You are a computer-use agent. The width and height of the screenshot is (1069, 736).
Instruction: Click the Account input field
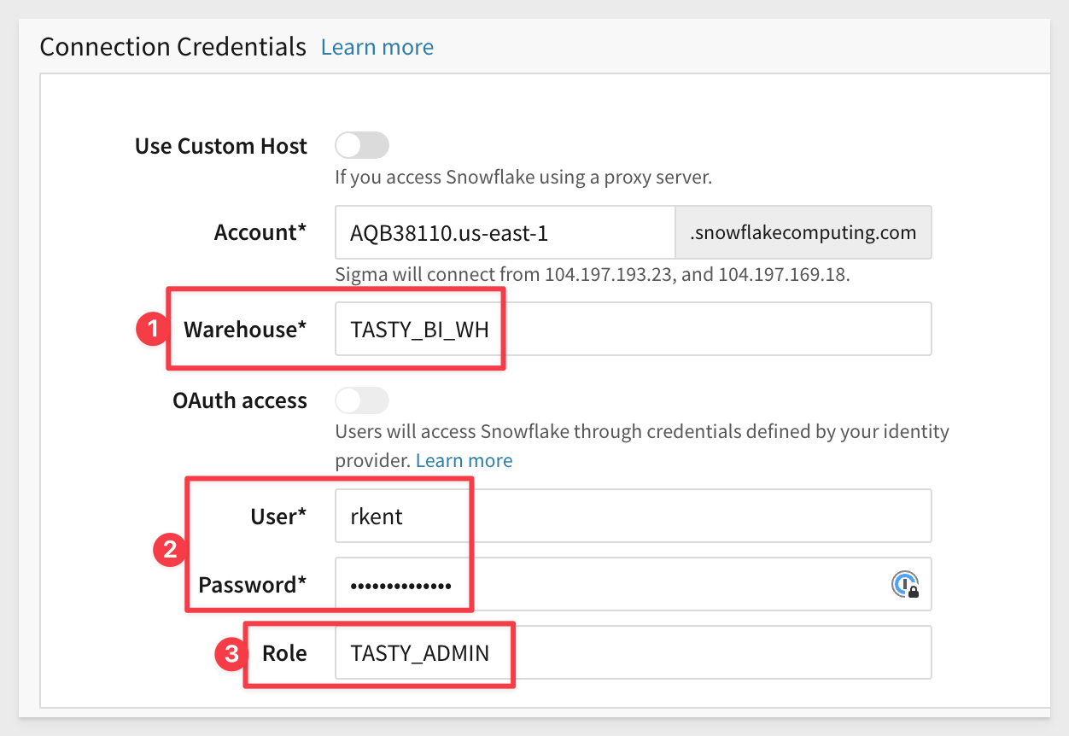coord(505,232)
